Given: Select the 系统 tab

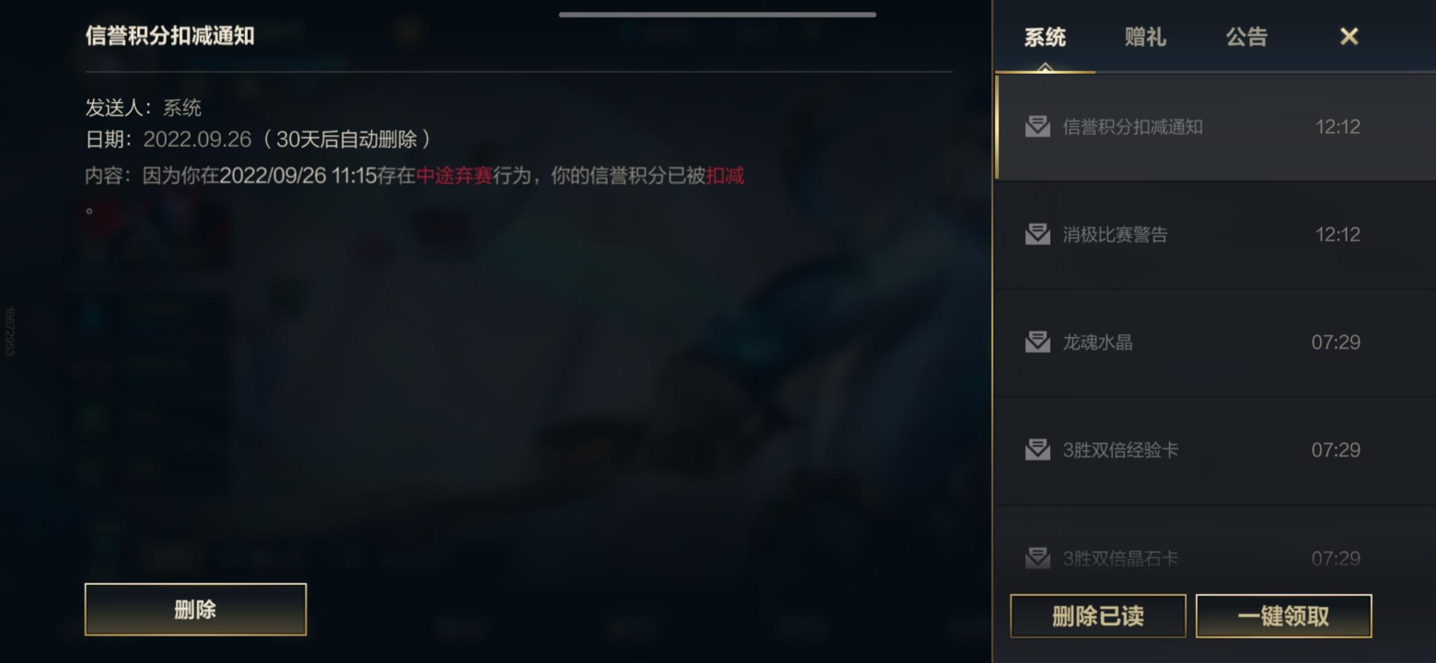Looking at the screenshot, I should [1044, 37].
